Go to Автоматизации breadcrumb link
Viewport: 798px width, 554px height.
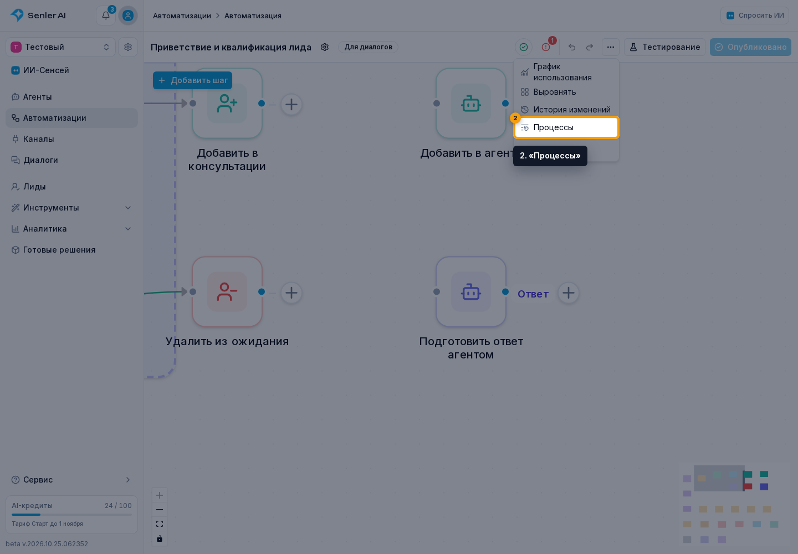(182, 16)
